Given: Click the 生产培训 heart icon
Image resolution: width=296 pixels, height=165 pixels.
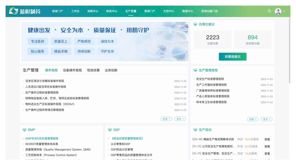Looking at the screenshot, I should [195, 130].
